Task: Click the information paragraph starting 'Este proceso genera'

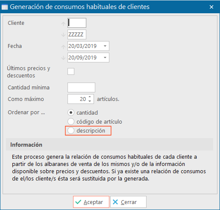Action: pos(109,168)
